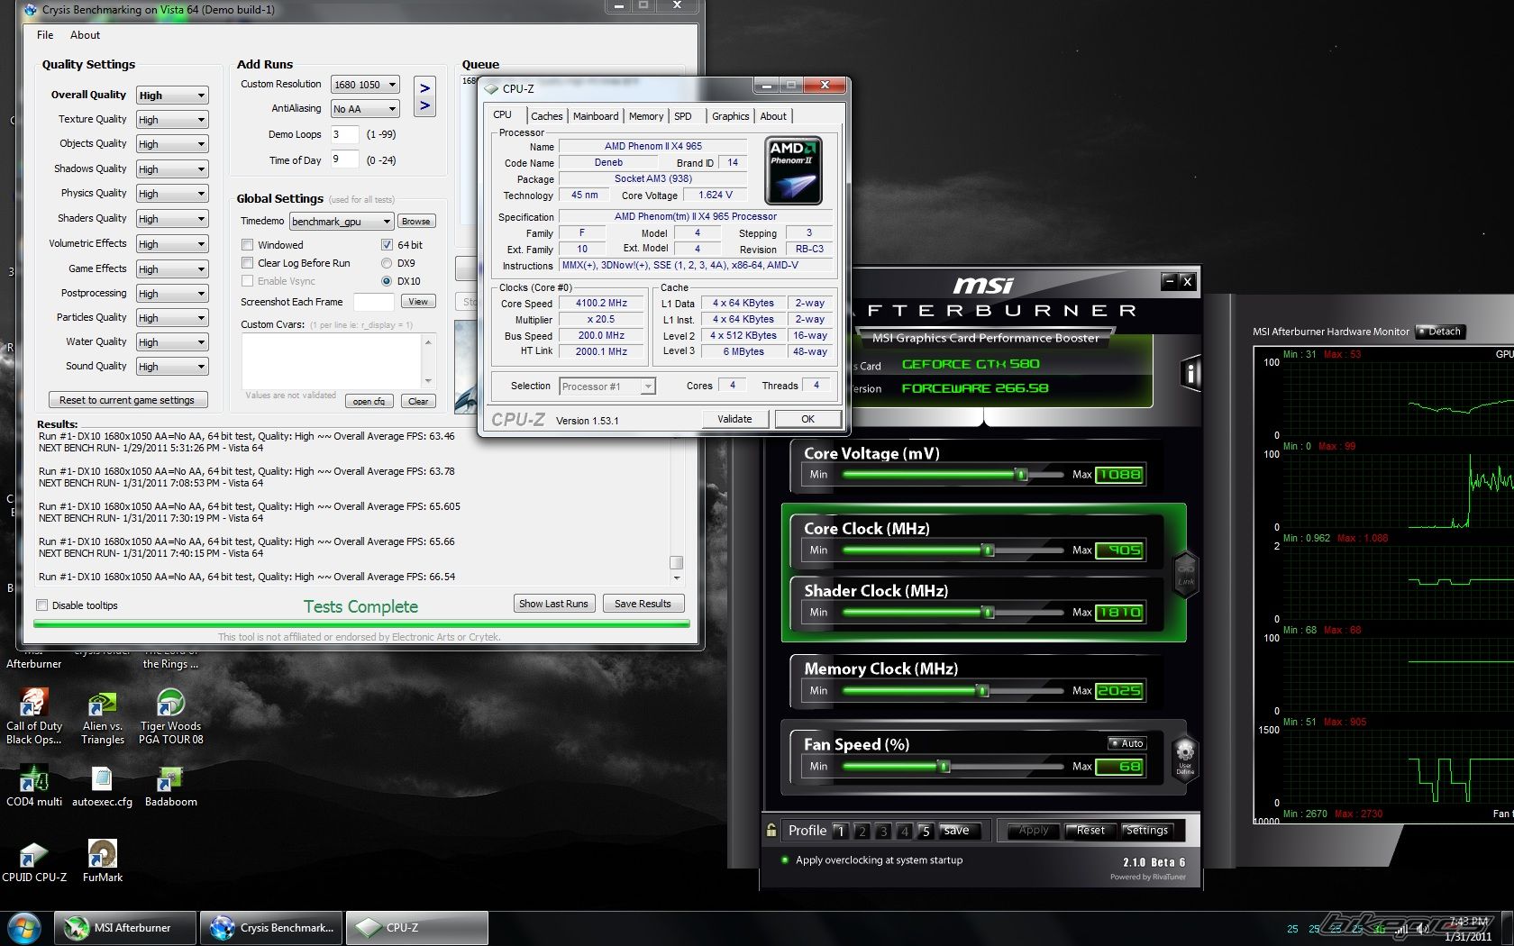Screen dimensions: 1514x946
Task: Click Time of Day input field
Action: point(345,160)
